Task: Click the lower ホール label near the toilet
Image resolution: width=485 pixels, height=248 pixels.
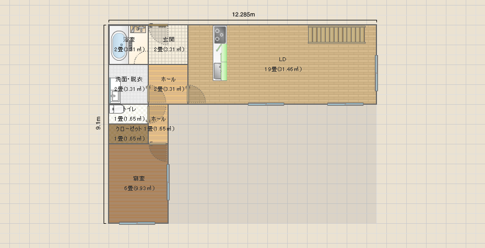Action: [158, 118]
